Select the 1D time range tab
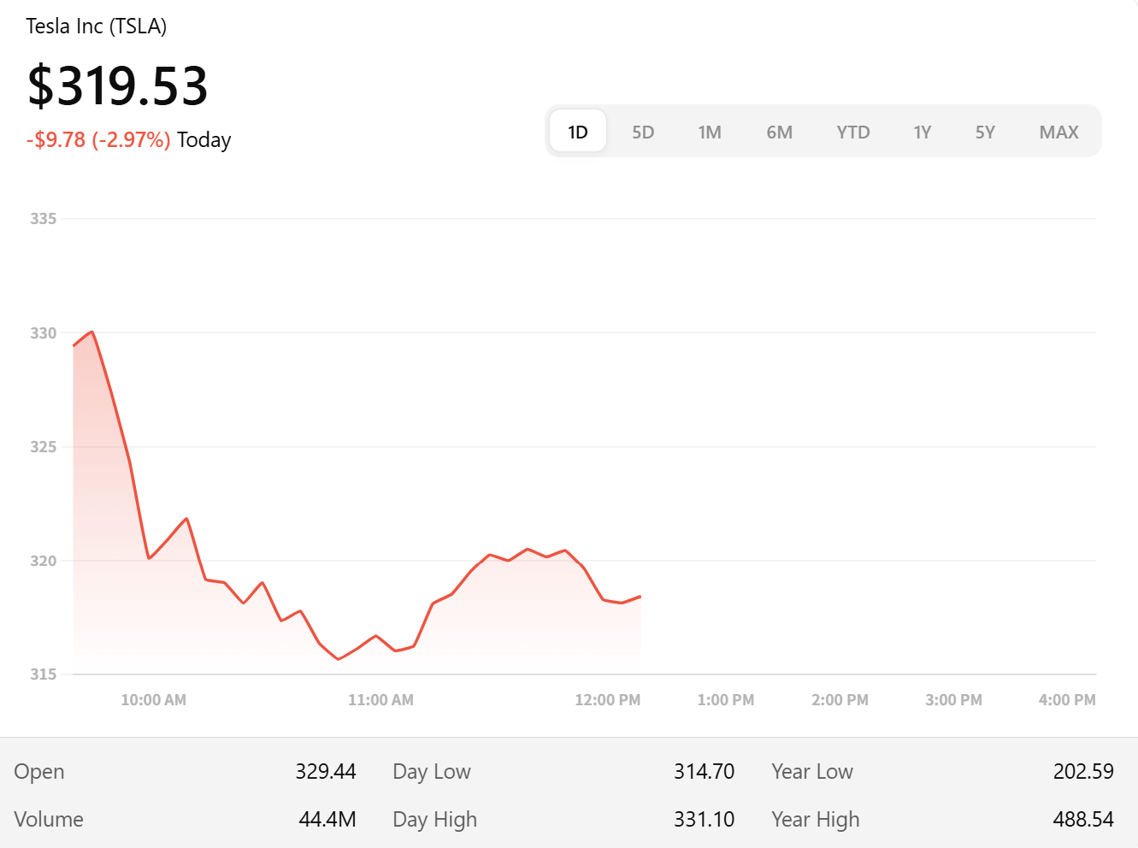Image resolution: width=1138 pixels, height=848 pixels. 578,132
